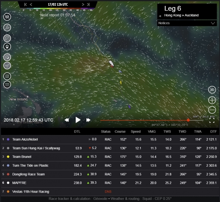Click the TWA column header
This screenshot has width=220, height=202.
[198, 132]
